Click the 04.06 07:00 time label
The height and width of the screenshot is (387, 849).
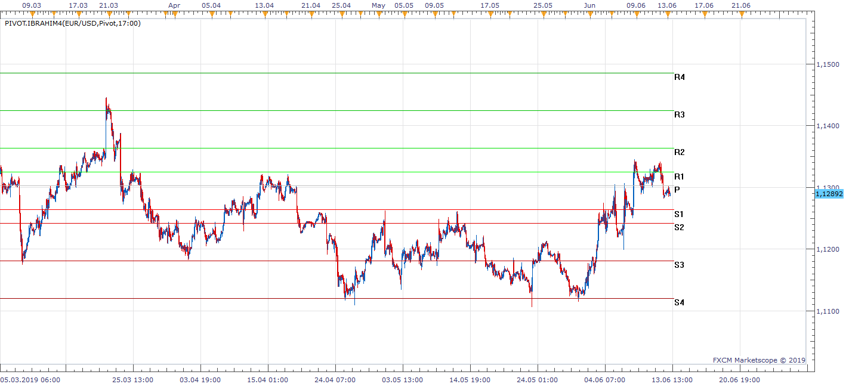(605, 380)
